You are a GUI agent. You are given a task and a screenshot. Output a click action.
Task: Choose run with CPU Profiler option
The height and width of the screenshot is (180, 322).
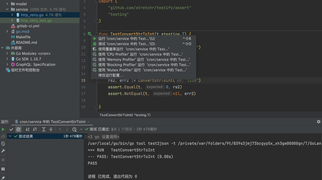tap(140, 54)
